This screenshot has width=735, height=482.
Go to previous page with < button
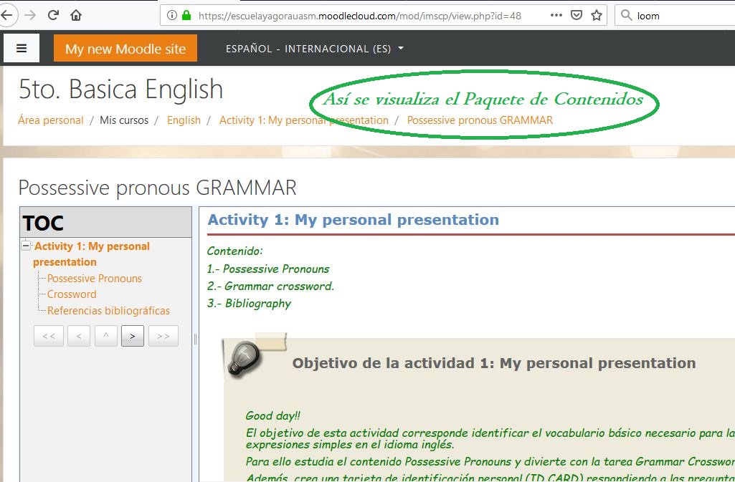point(79,336)
